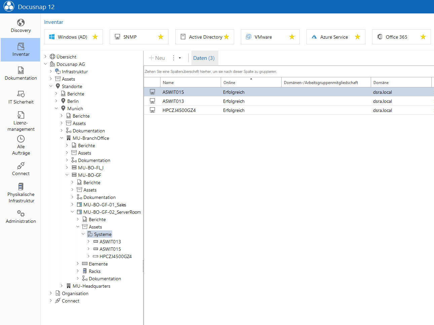Expand the Infrastruktur tree node
This screenshot has height=325, width=434.
(51, 72)
